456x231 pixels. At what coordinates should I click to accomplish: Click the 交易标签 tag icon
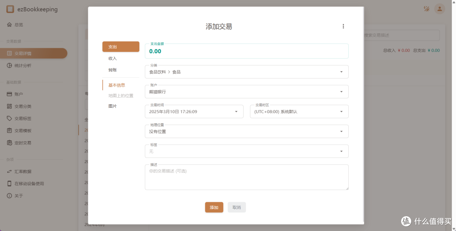9,118
